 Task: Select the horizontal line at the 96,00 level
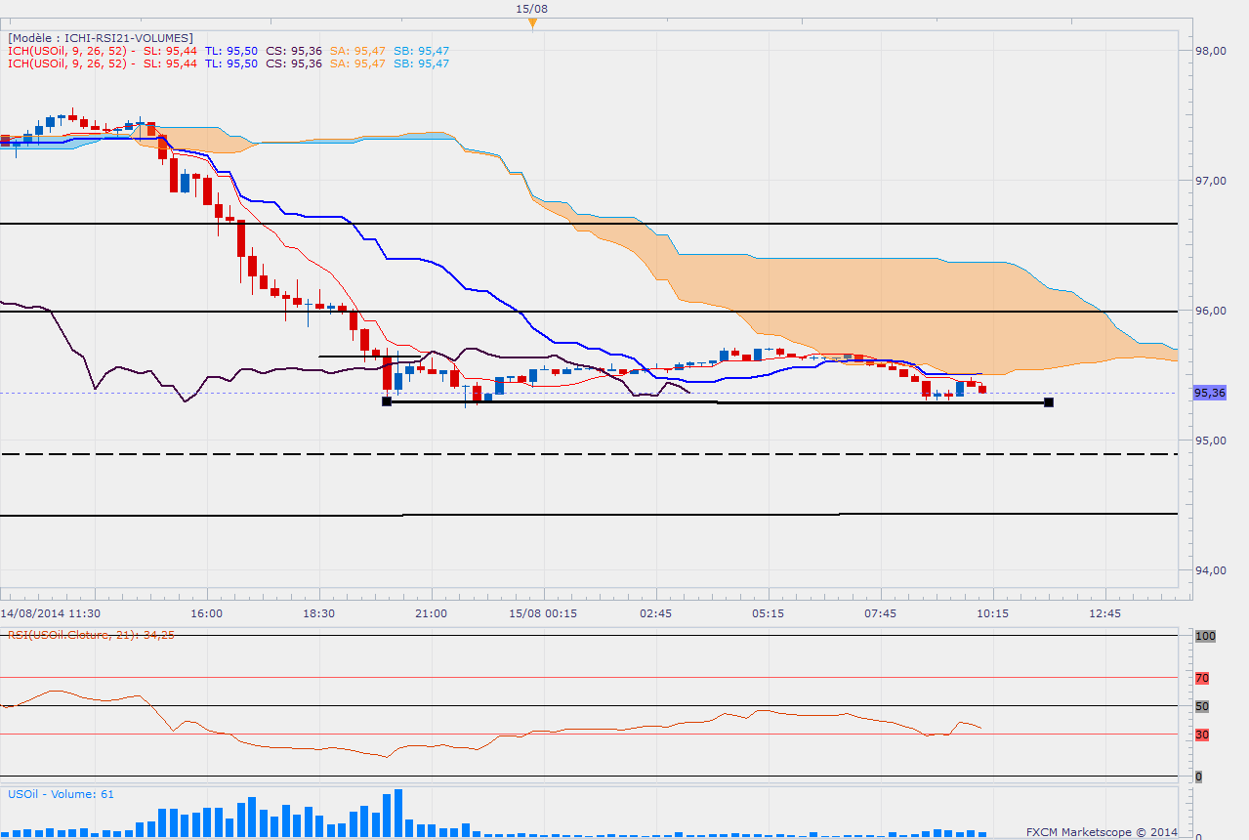586,312
